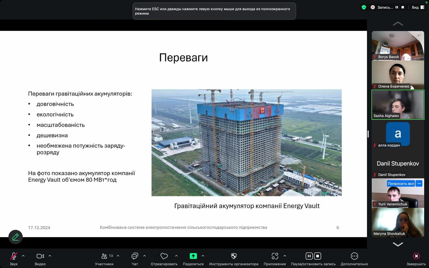This screenshot has width=429, height=268.
Task: Click muted mic icon beside Danil Stupenkov label
Action: [x=375, y=175]
